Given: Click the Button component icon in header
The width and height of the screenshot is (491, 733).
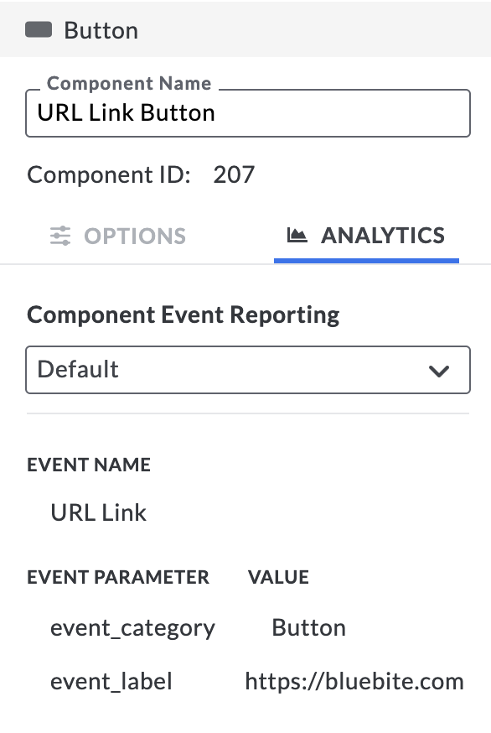Looking at the screenshot, I should [x=39, y=29].
